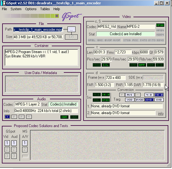
Task: Click the Frame size 720 x 480 field
Action: point(116,78)
